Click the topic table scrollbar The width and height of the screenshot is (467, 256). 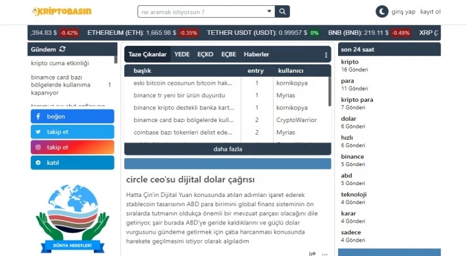(x=330, y=92)
